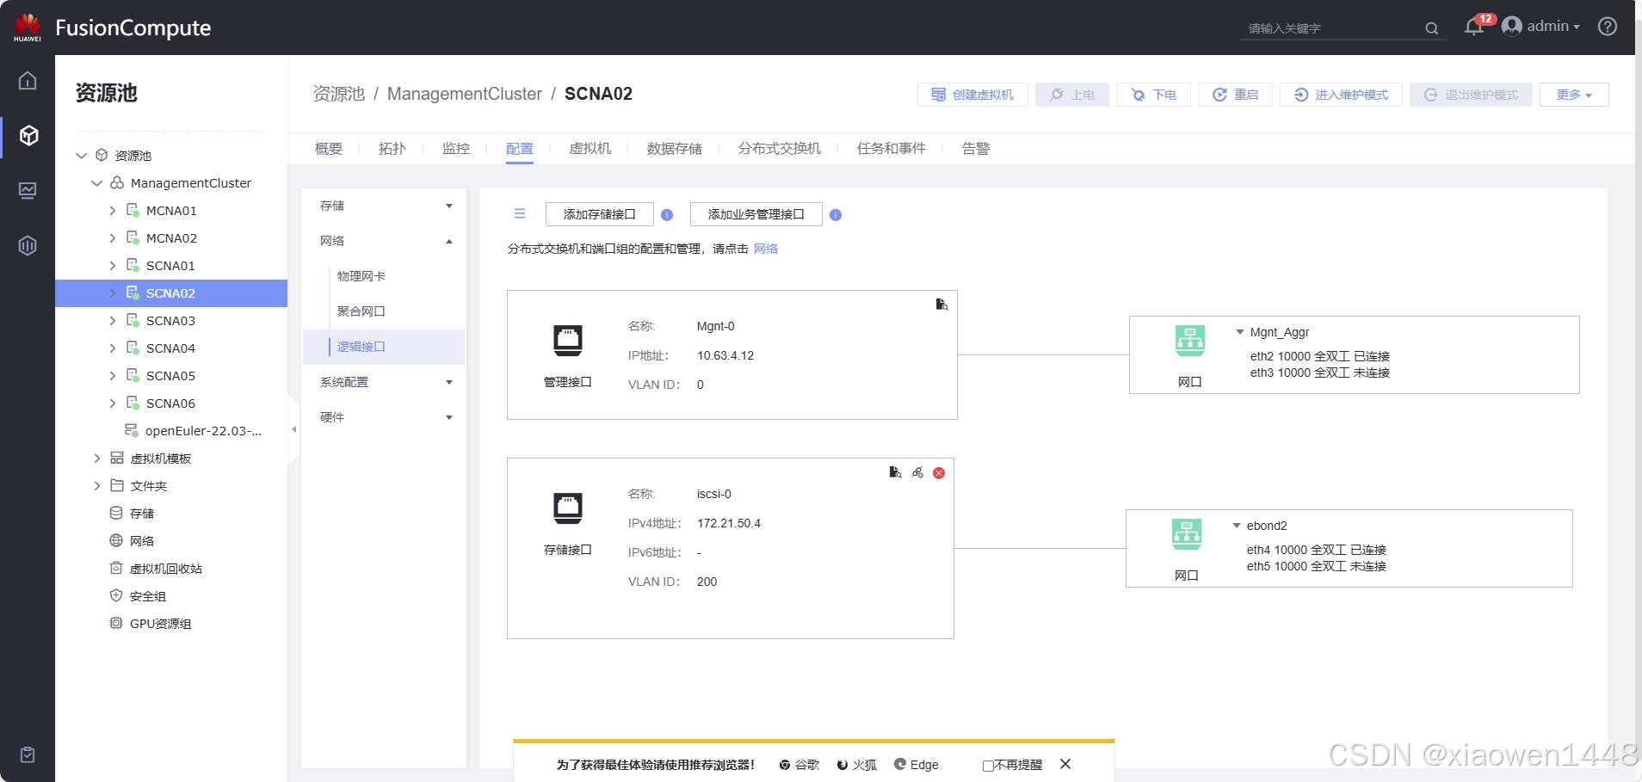This screenshot has height=782, width=1642.
Task: Click the home icon in left sidebar
Action: pos(28,81)
